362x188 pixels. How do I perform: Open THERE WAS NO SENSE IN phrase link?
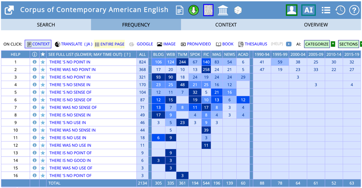pyautogui.click(x=72, y=130)
